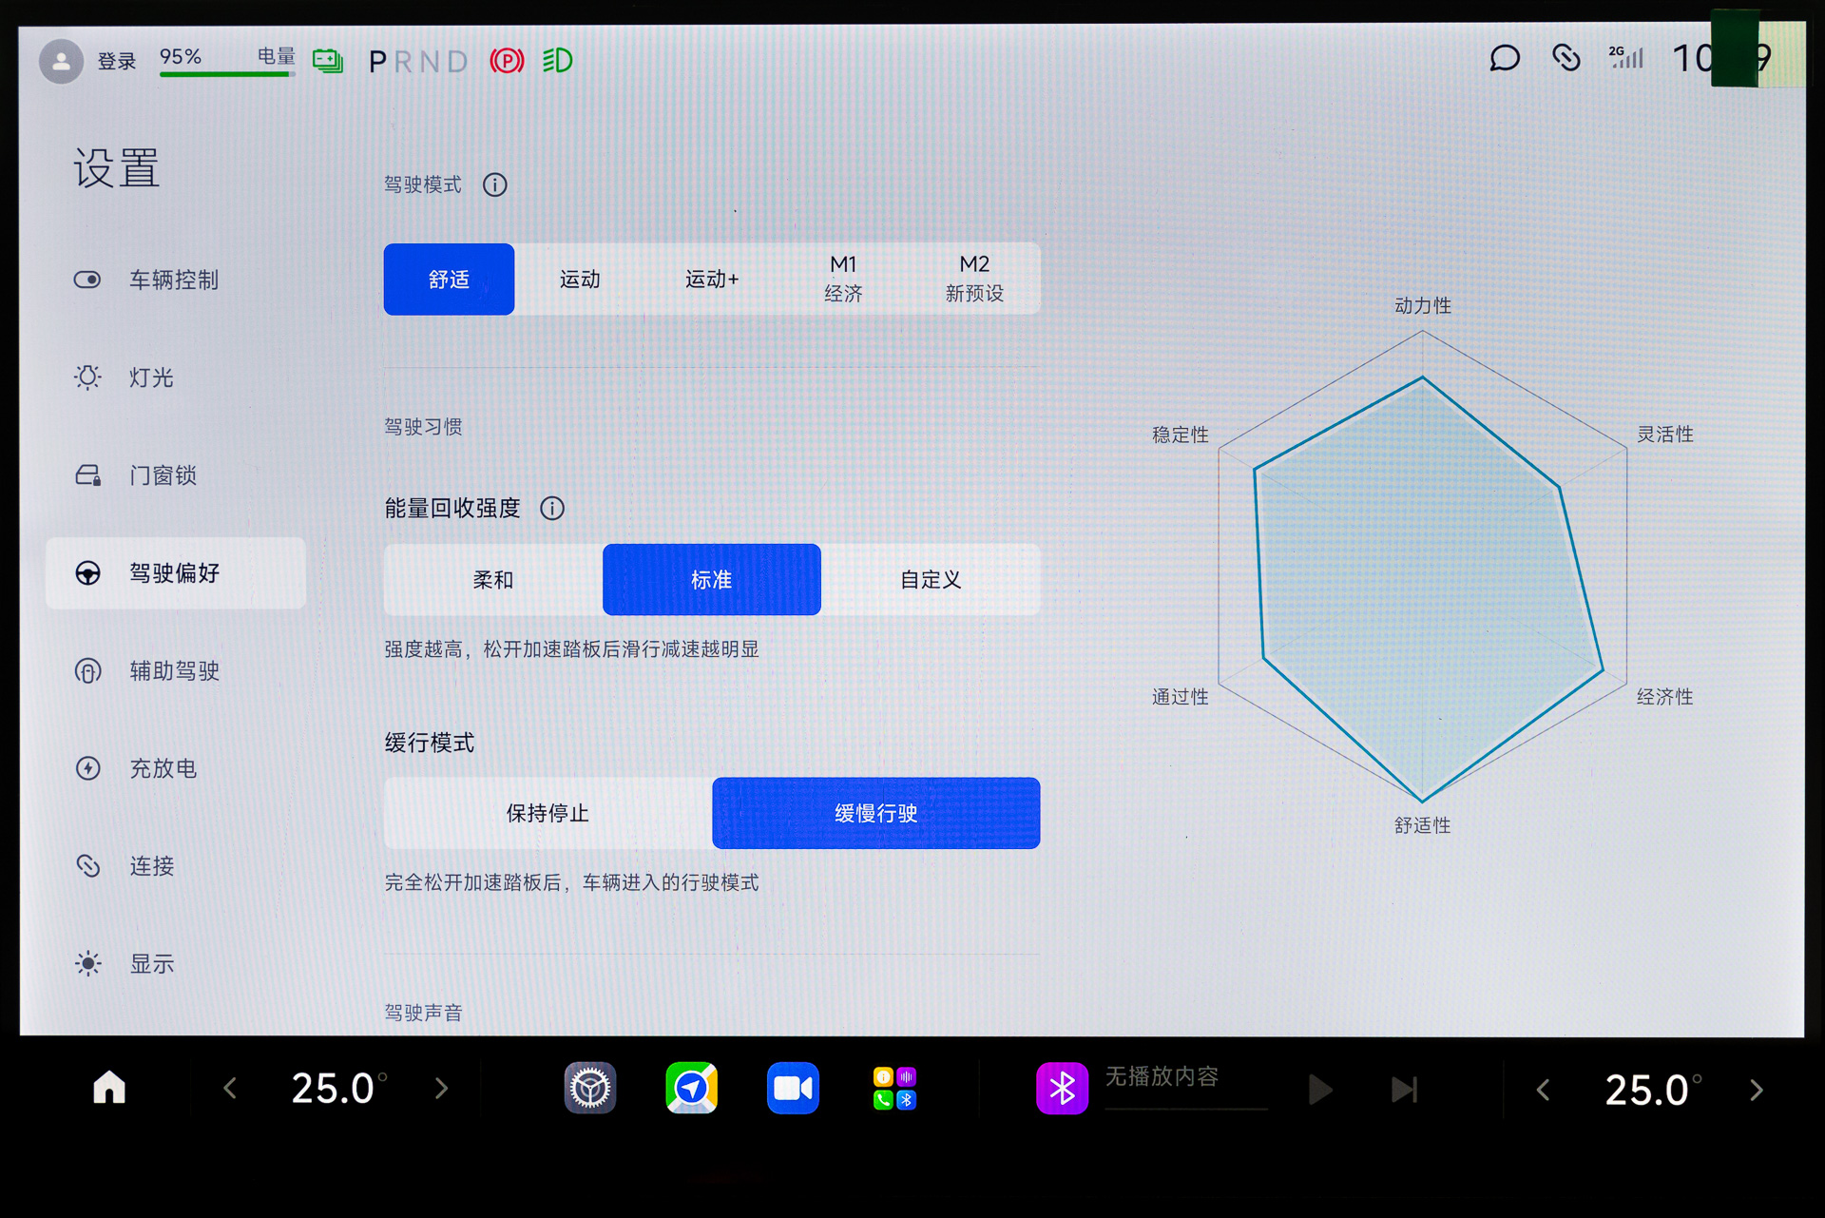Open the video camera app
The width and height of the screenshot is (1825, 1218).
pyautogui.click(x=793, y=1088)
